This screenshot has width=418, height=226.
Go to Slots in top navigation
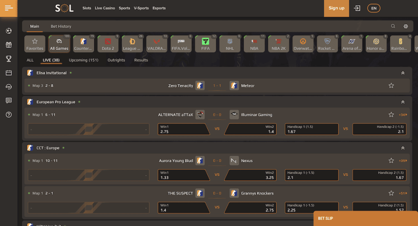pyautogui.click(x=87, y=8)
